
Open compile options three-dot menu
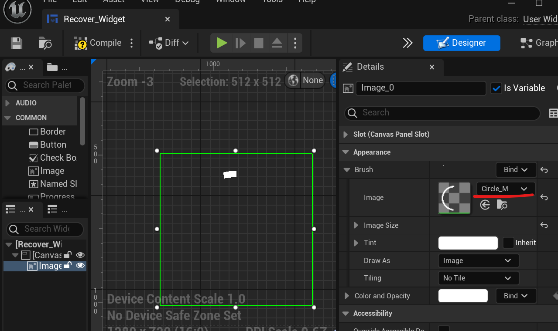point(131,43)
